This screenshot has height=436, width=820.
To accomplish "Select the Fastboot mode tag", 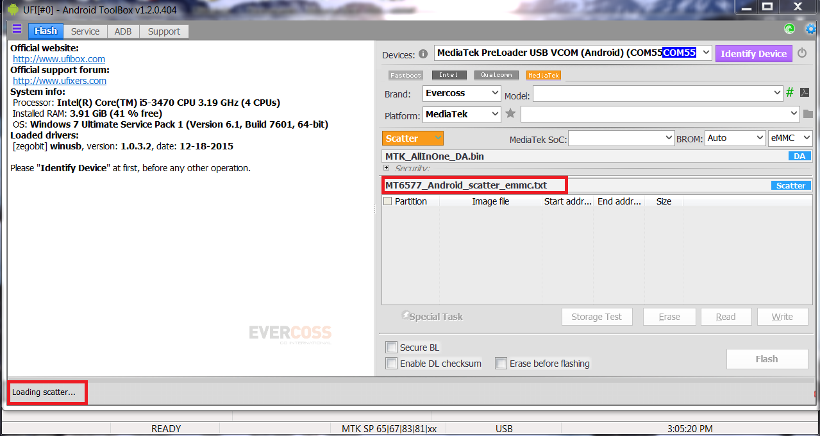I will [x=406, y=75].
